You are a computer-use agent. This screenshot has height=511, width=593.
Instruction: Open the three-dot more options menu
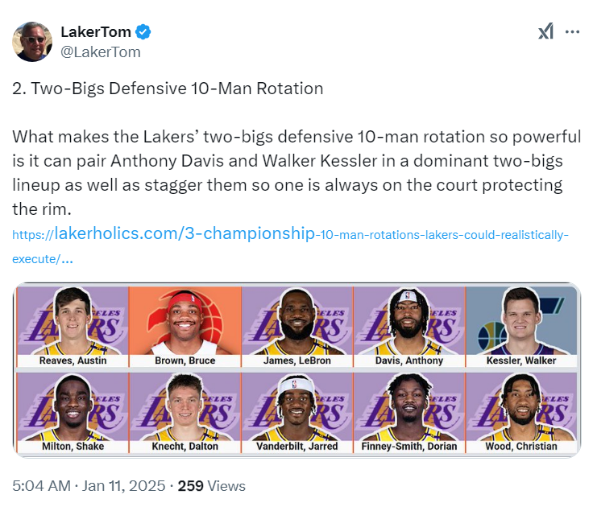[x=572, y=32]
